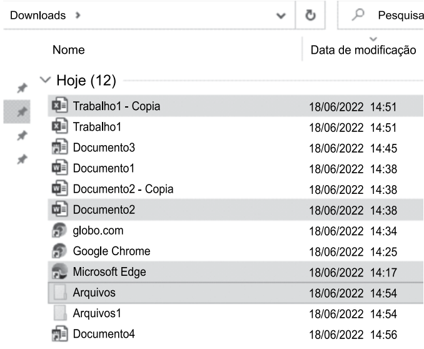Click the globo.com shortcut icon
Screen dimensions: 424x349
[59, 230]
